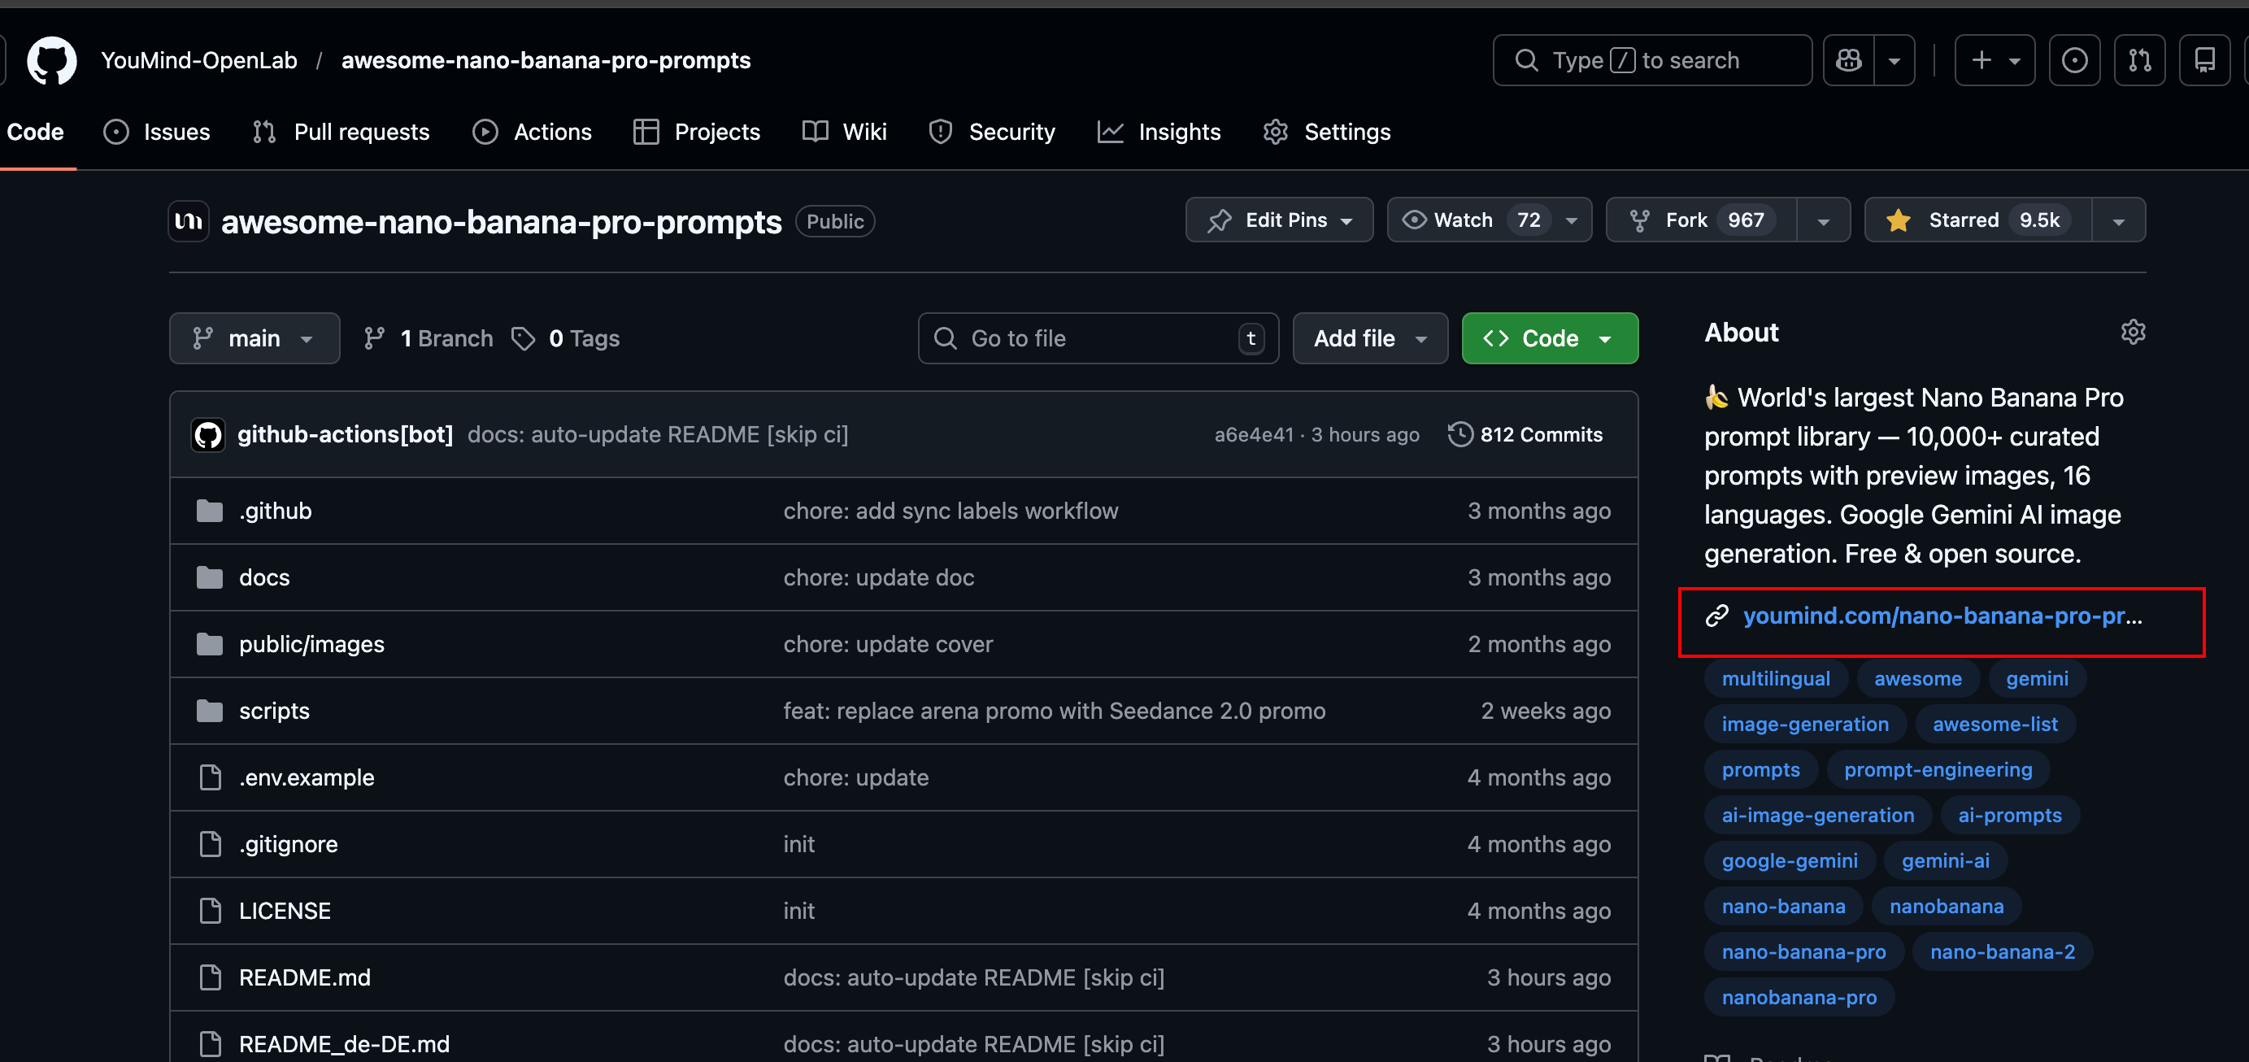Click the tag icon beside 0 Tags
The image size is (2249, 1062).
523,338
